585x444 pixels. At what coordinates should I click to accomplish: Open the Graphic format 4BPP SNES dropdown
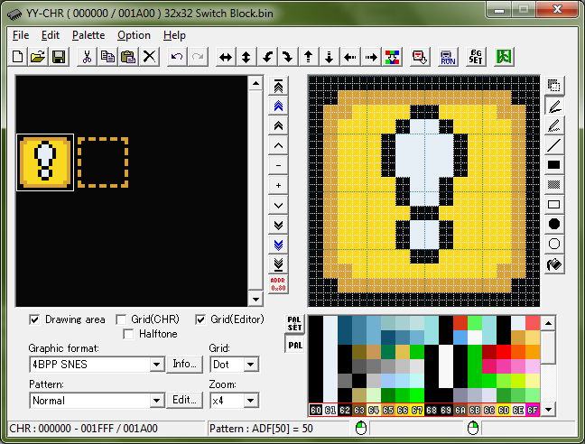[157, 365]
